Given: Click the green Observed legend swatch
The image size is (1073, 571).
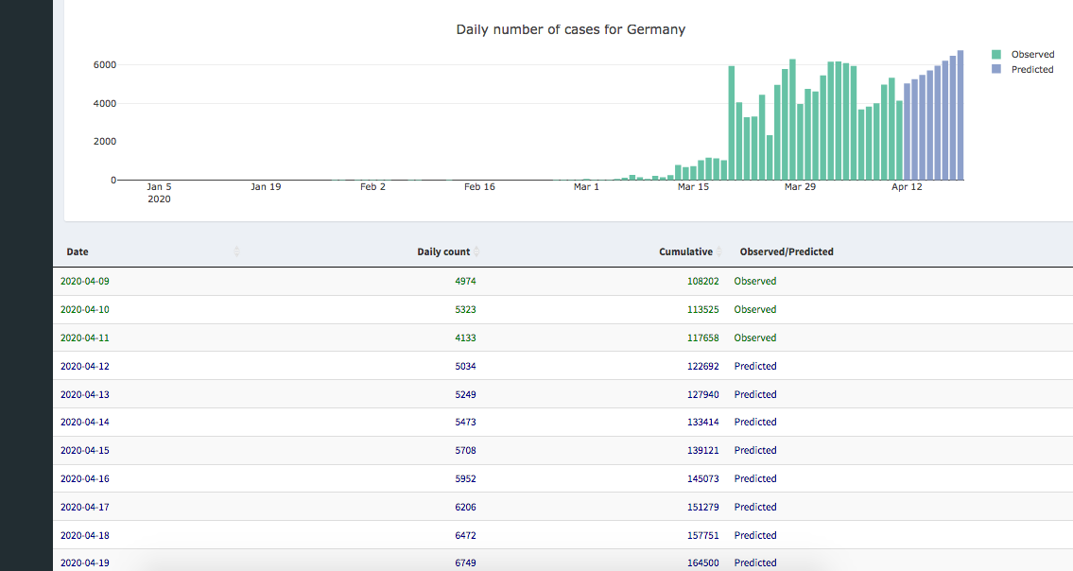Looking at the screenshot, I should click(x=996, y=55).
